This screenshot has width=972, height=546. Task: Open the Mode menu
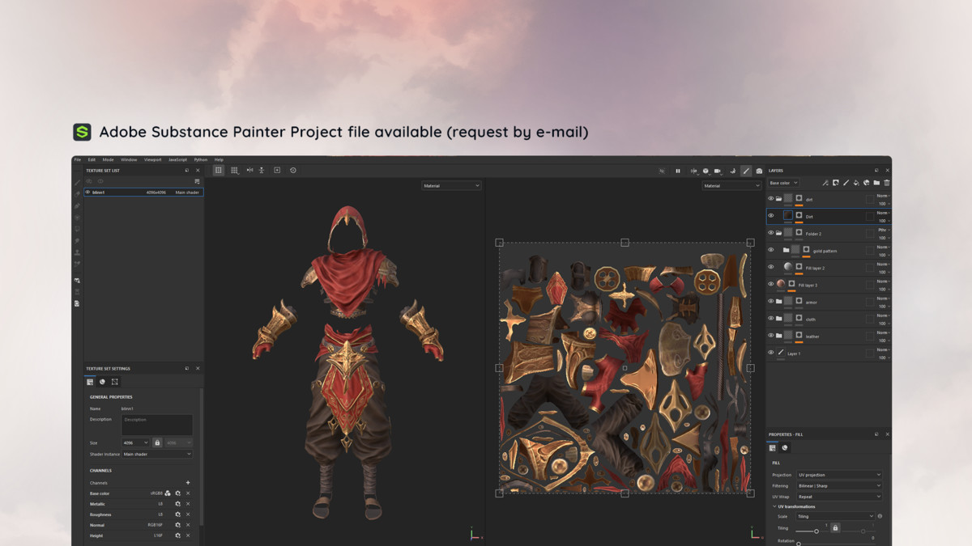tap(108, 159)
